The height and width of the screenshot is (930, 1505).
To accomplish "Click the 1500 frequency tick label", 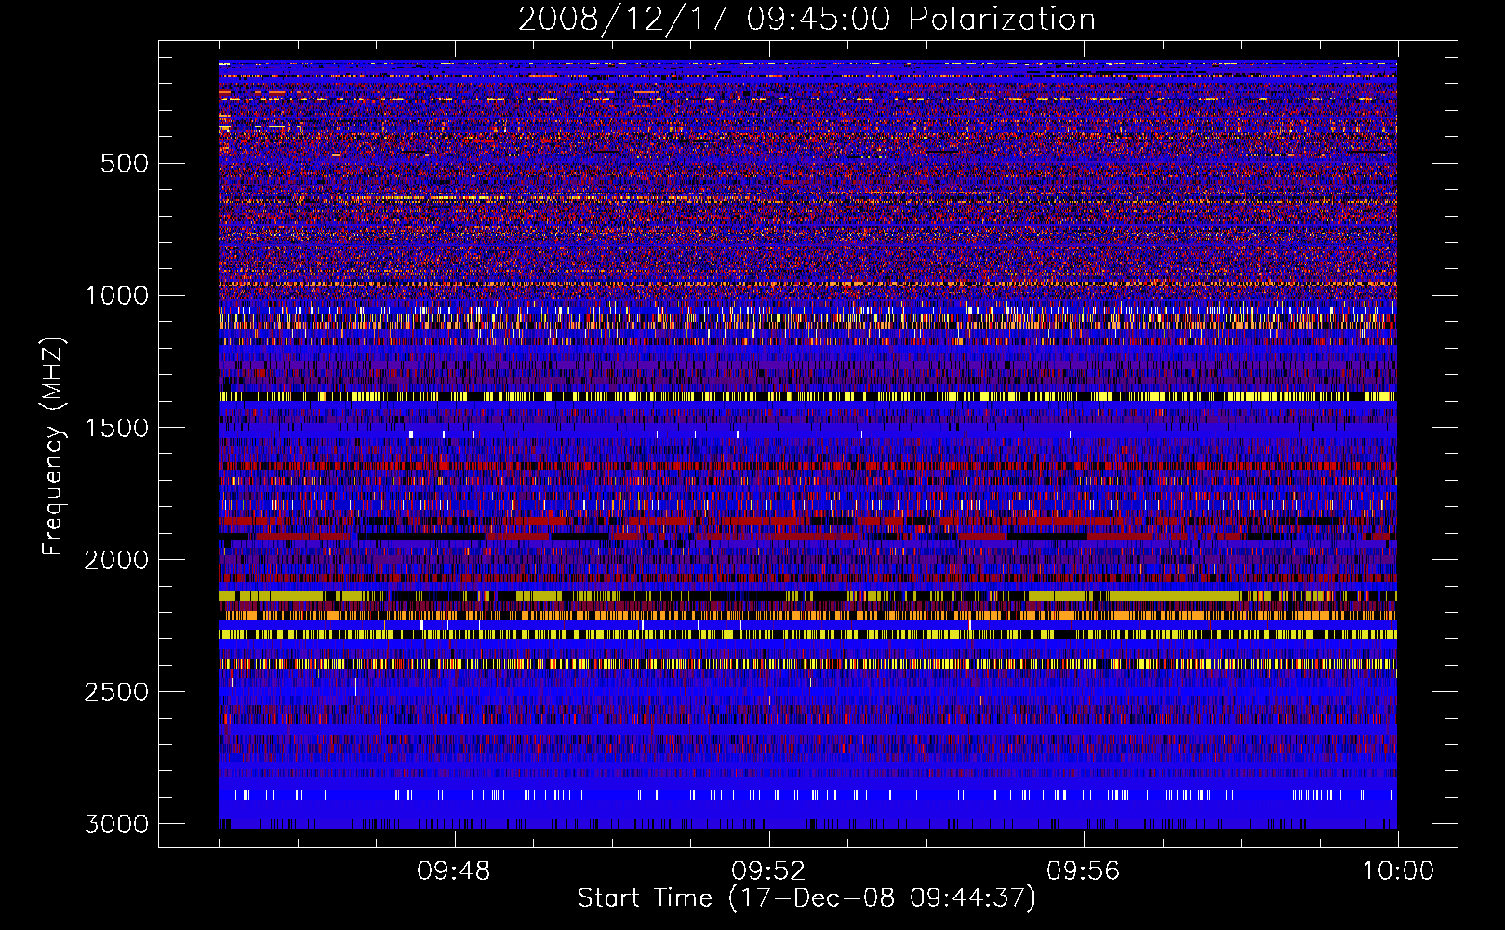I will tap(116, 428).
